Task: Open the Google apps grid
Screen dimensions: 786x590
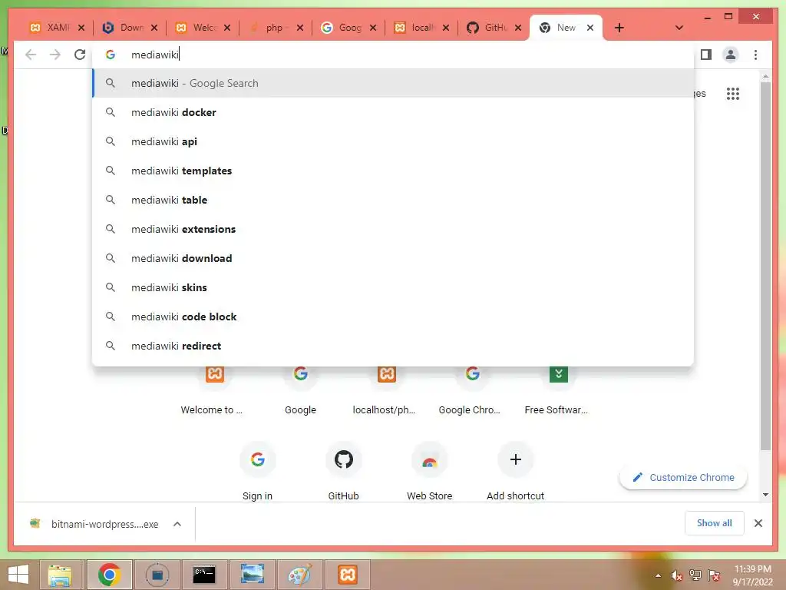Action: click(732, 93)
